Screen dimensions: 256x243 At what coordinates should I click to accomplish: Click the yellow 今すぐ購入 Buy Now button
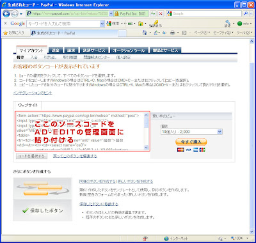point(191,142)
